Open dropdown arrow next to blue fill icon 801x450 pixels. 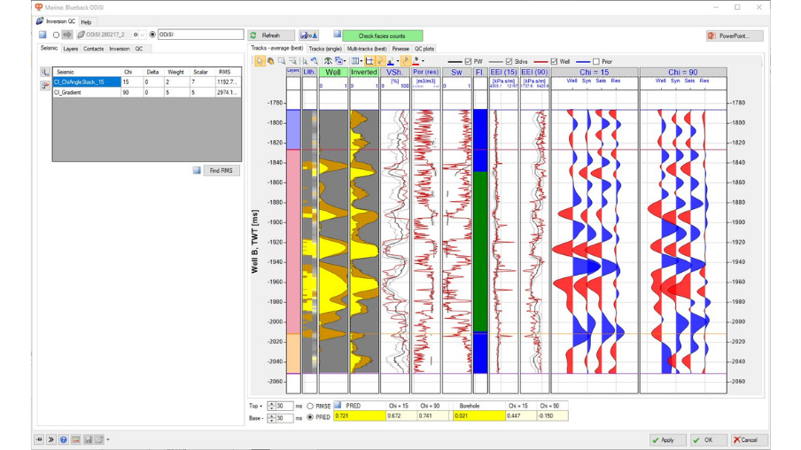(398, 61)
